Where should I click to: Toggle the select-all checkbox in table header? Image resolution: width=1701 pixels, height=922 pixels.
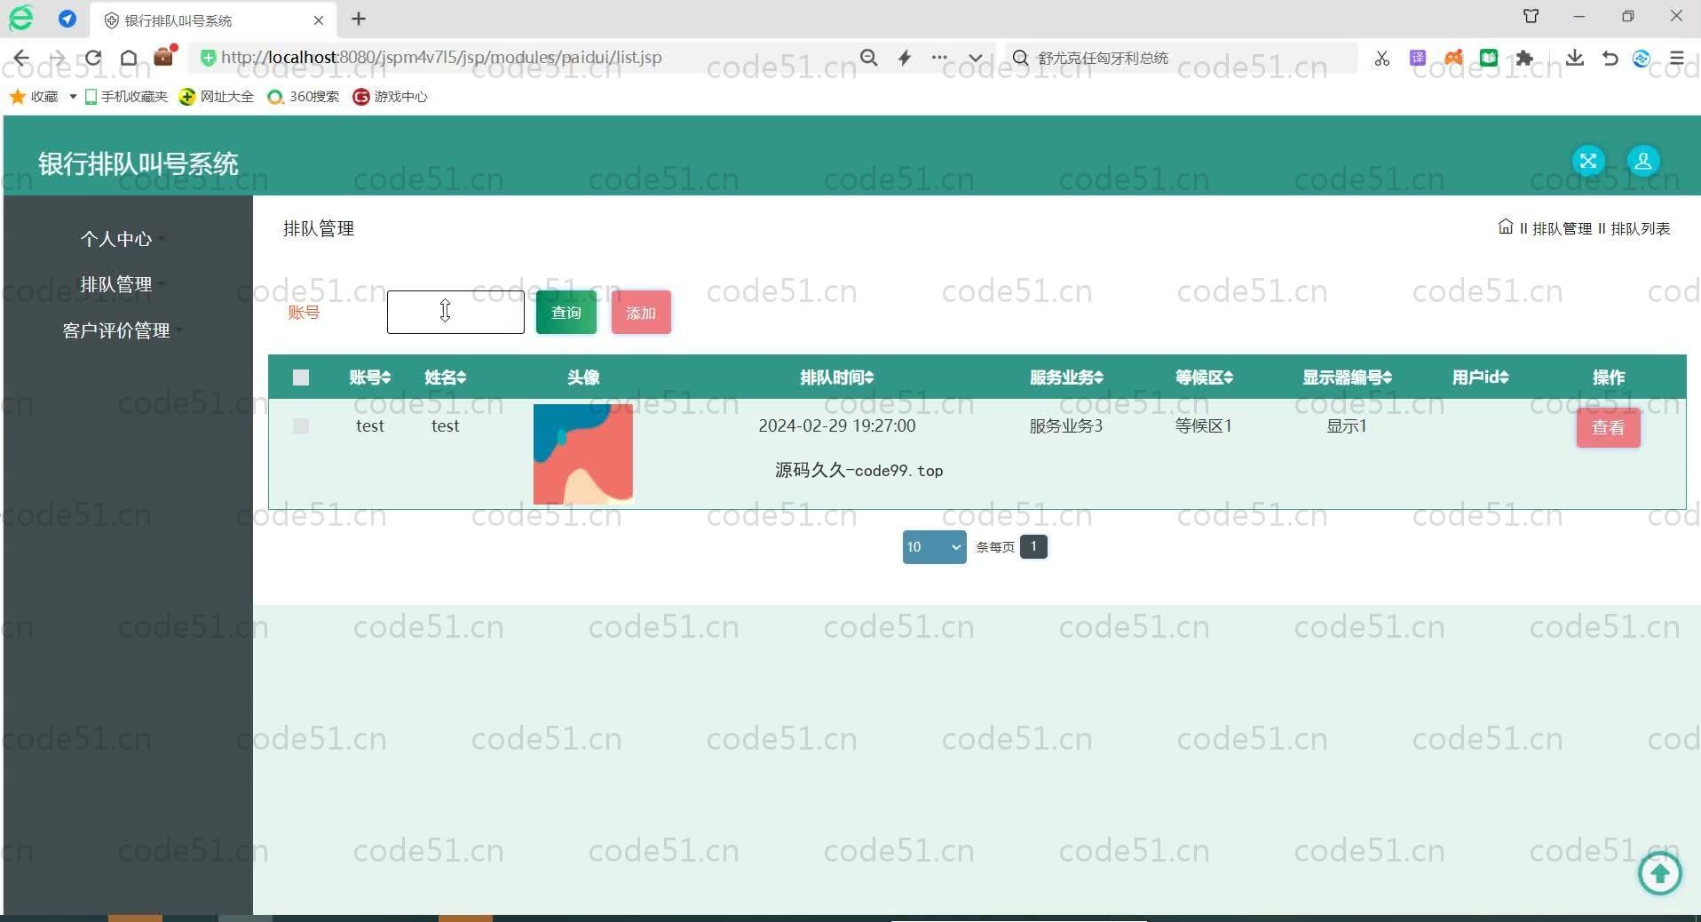point(301,378)
